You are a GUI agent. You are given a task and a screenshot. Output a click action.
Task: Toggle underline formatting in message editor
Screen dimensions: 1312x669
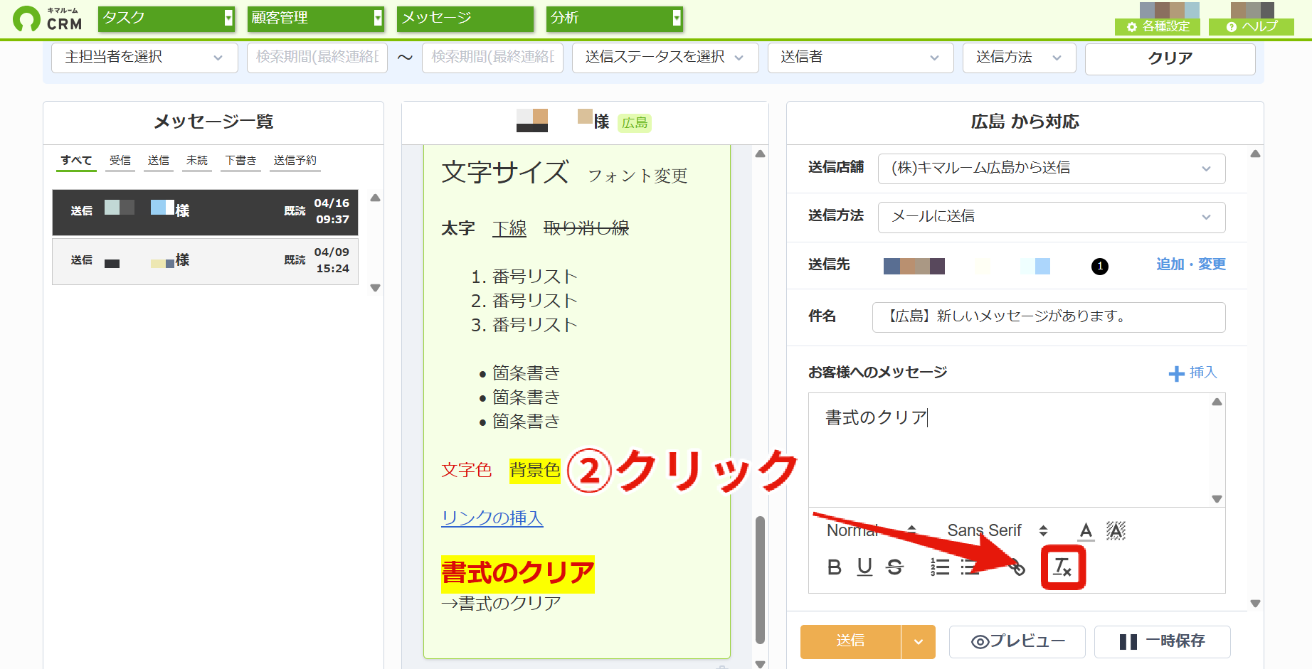click(864, 567)
